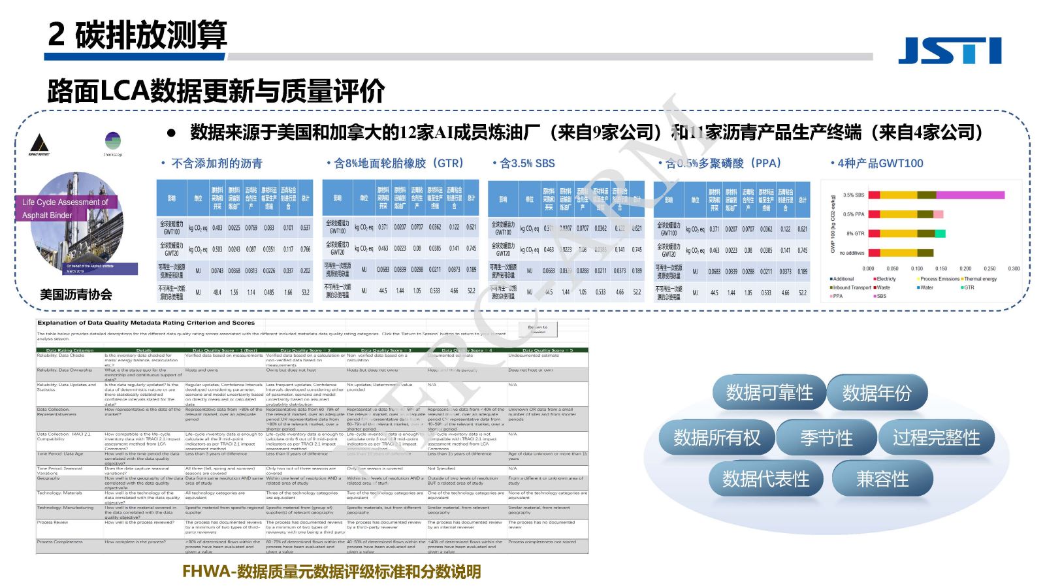Click the Explanation of Data Quality Metadata heading

pyautogui.click(x=146, y=323)
